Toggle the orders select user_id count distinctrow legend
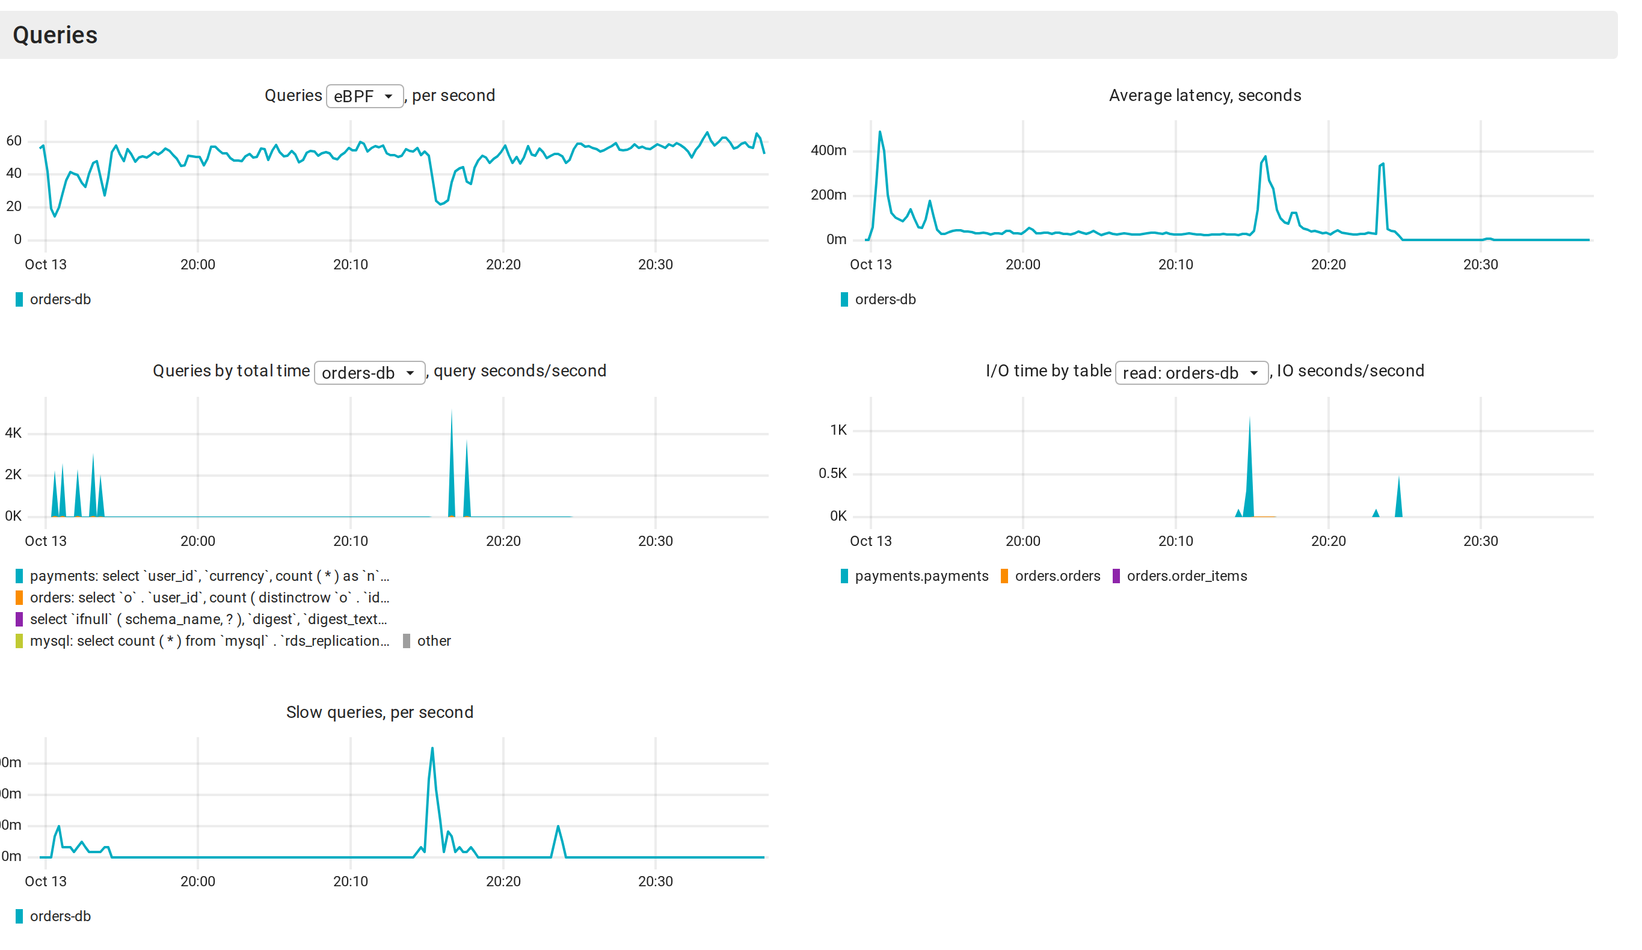 [202, 598]
